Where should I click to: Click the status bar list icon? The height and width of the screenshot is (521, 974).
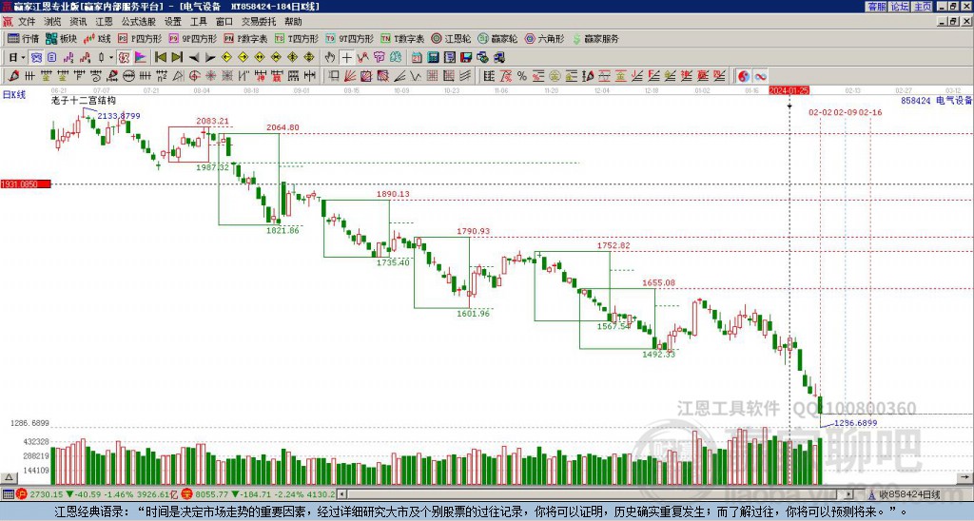point(8,494)
